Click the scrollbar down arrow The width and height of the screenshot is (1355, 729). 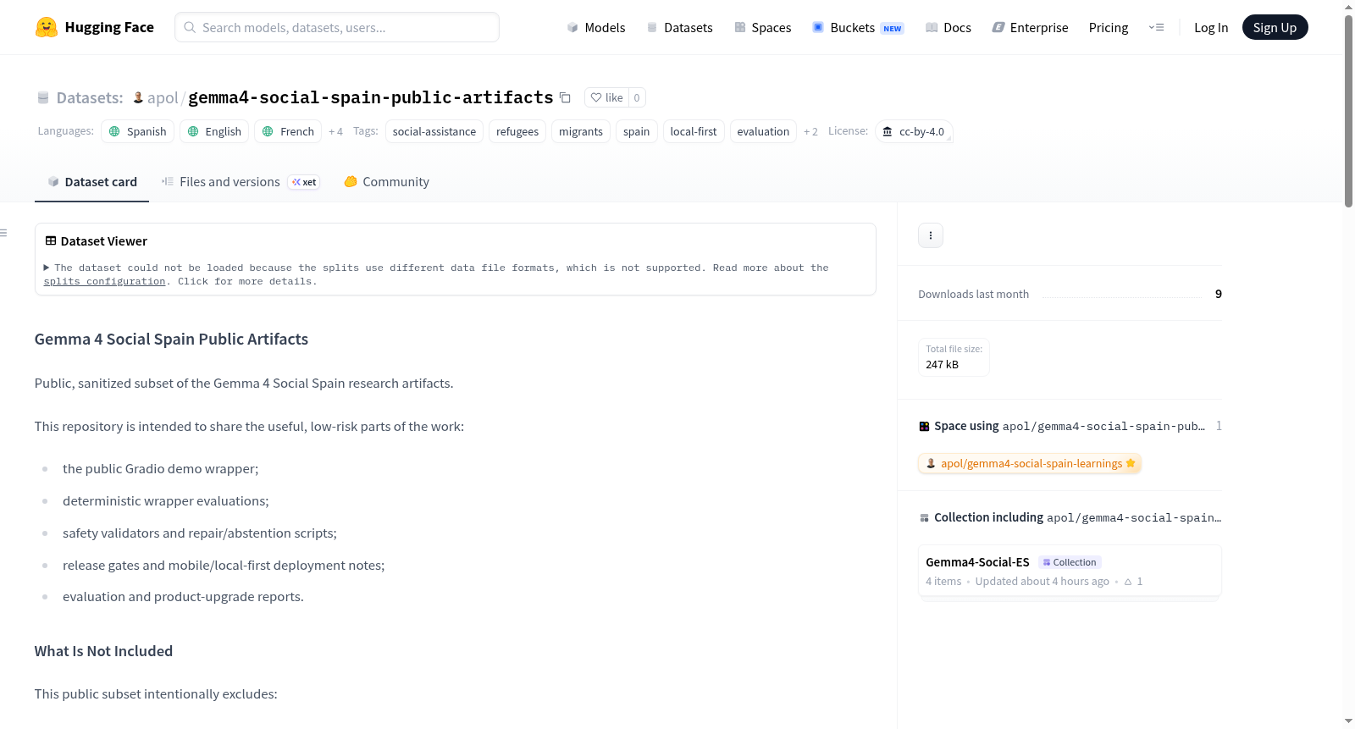tap(1348, 721)
